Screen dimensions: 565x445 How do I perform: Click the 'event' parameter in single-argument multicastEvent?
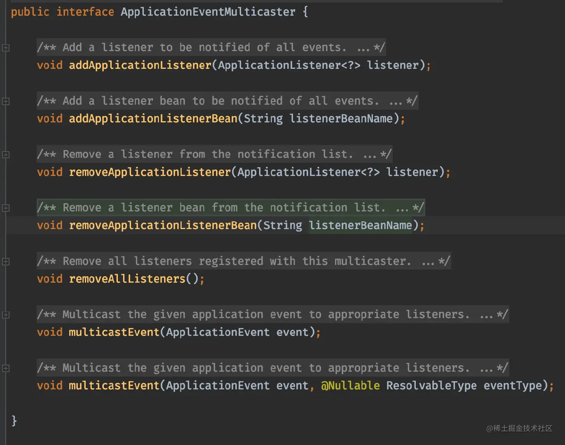click(293, 332)
